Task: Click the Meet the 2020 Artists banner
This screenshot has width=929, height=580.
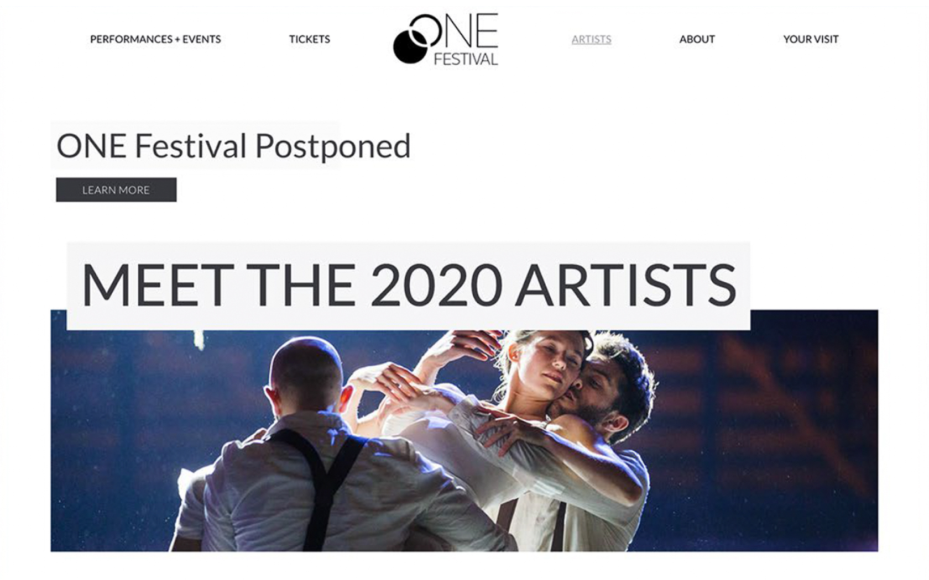Action: tap(409, 286)
